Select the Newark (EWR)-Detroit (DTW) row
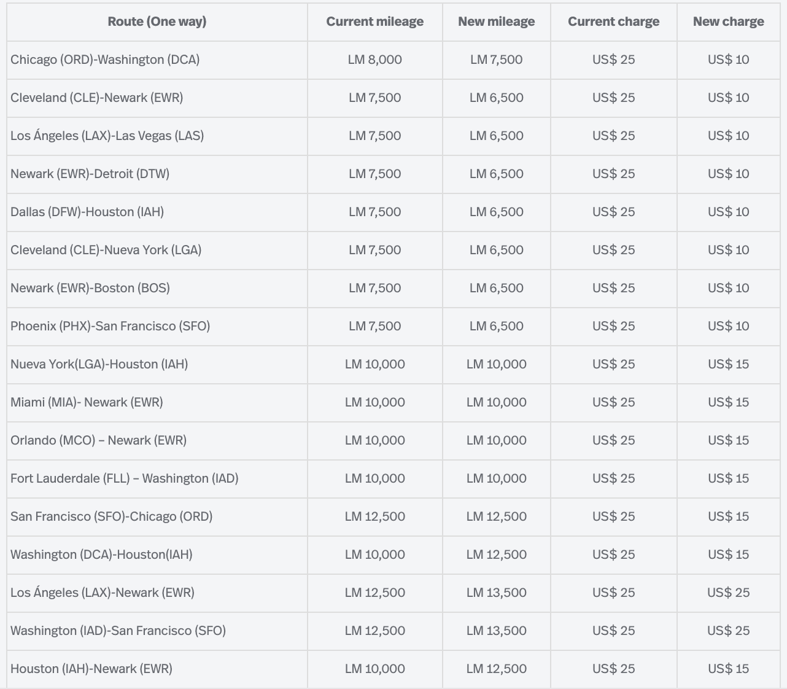Screen dimensions: 787x689 coord(90,174)
